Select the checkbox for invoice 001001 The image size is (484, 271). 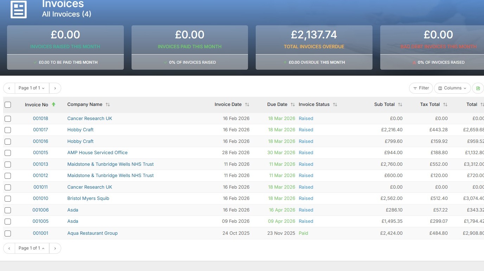pyautogui.click(x=8, y=233)
